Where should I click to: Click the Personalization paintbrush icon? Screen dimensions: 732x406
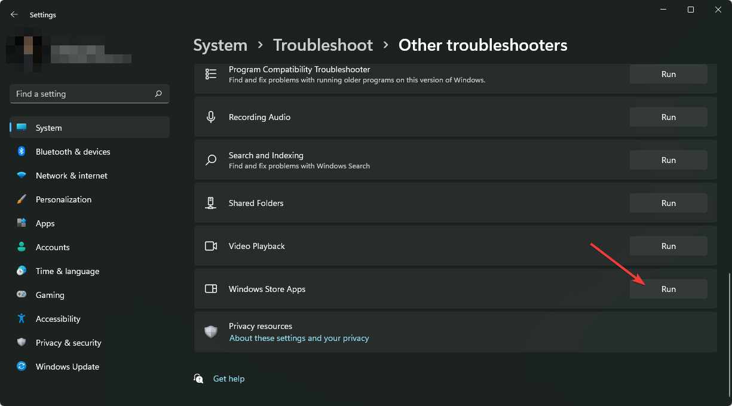click(x=22, y=199)
